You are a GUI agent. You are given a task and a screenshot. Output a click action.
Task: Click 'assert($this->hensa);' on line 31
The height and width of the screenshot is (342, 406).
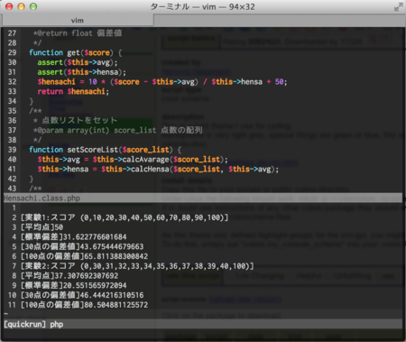tap(81, 72)
